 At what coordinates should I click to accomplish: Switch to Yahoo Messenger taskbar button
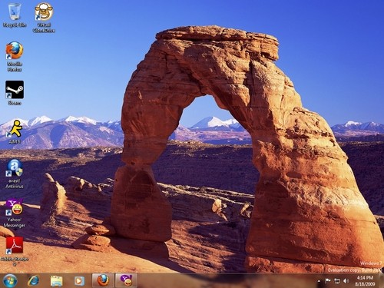click(x=126, y=280)
